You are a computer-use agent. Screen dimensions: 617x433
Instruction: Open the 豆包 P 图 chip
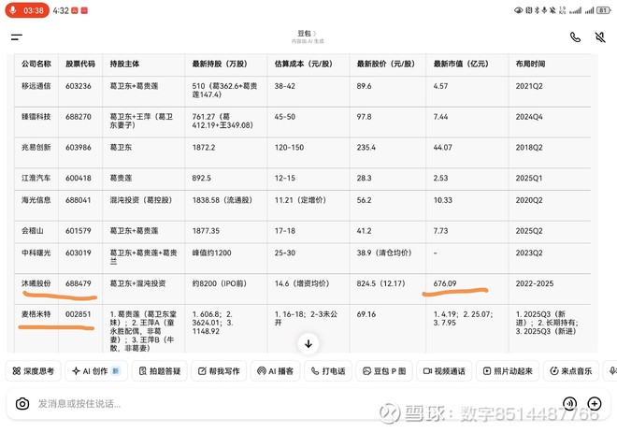coord(384,370)
